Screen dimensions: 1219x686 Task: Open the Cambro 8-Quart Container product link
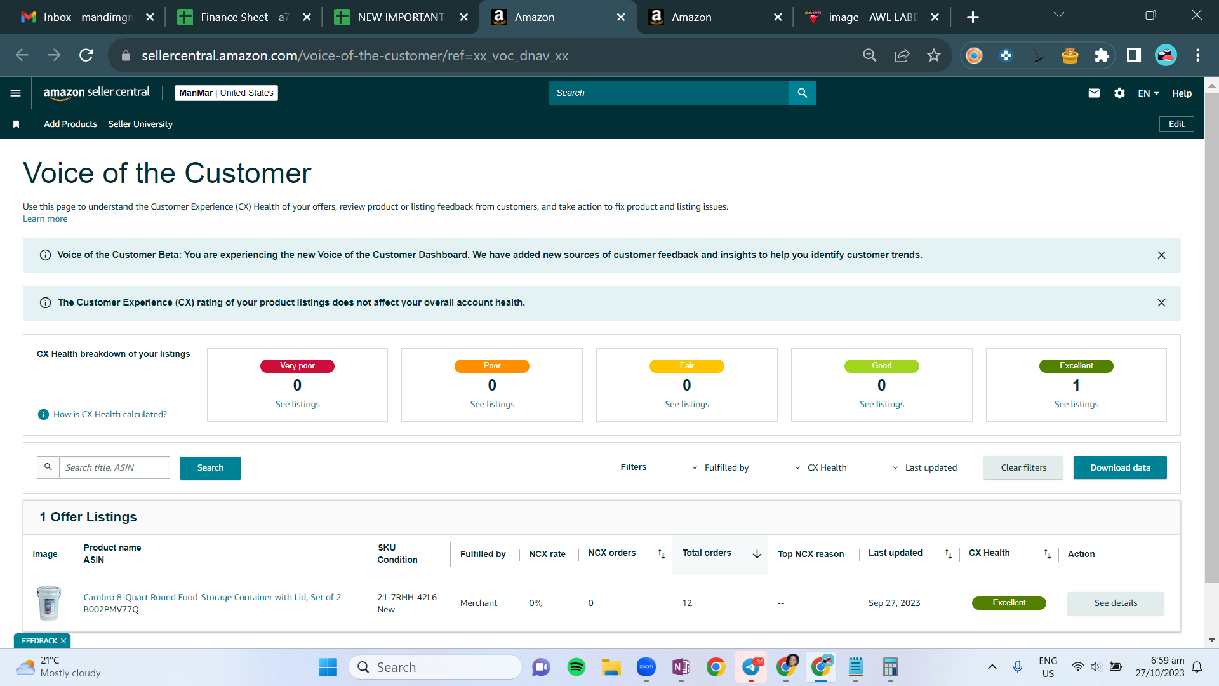pos(212,598)
